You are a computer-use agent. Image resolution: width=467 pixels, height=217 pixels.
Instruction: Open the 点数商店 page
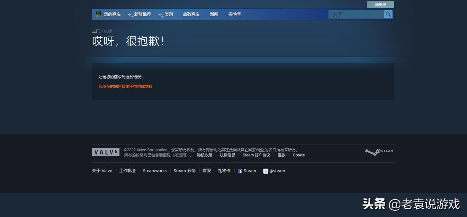coord(191,14)
